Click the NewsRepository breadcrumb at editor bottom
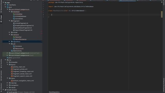Image resolution: width=165 pixels, height=93 pixels. [x=54, y=92]
